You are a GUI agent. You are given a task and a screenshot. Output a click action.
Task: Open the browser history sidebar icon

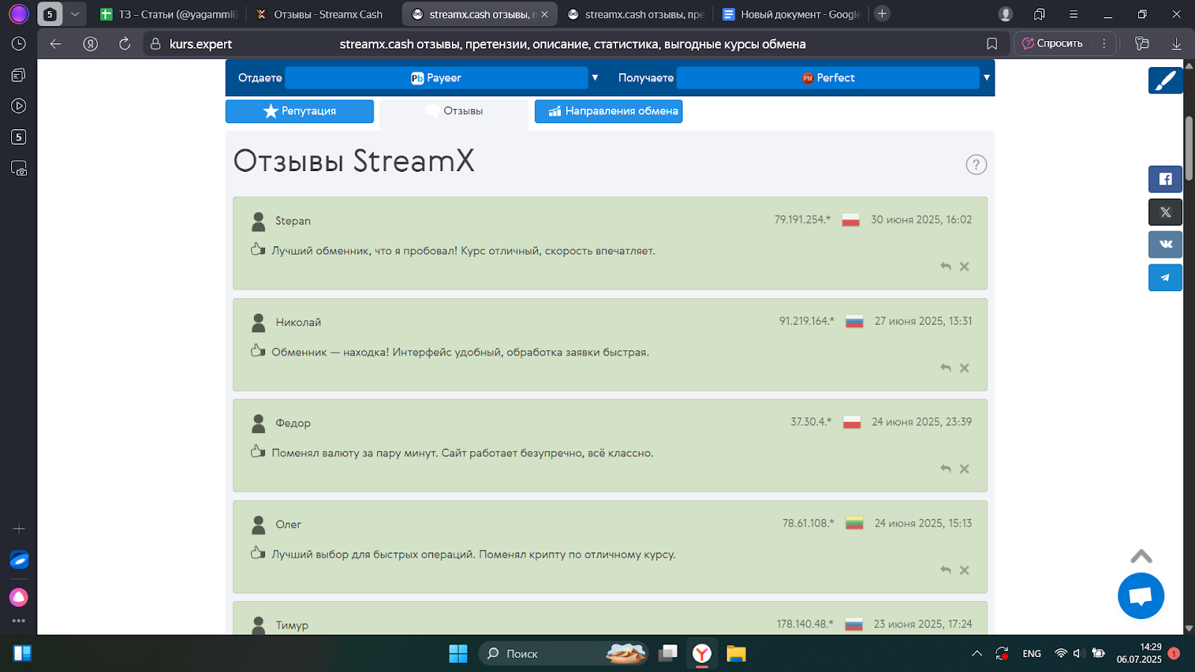click(x=19, y=44)
